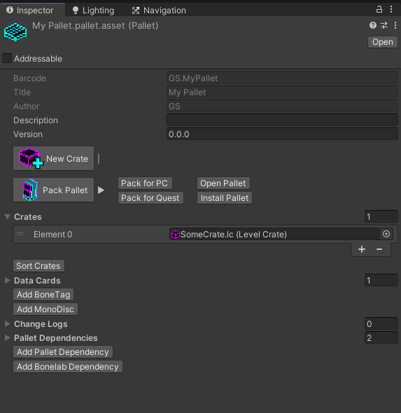Click the Version field showing 0.0.0
Viewport: 401px width, 413px height.
pos(282,134)
